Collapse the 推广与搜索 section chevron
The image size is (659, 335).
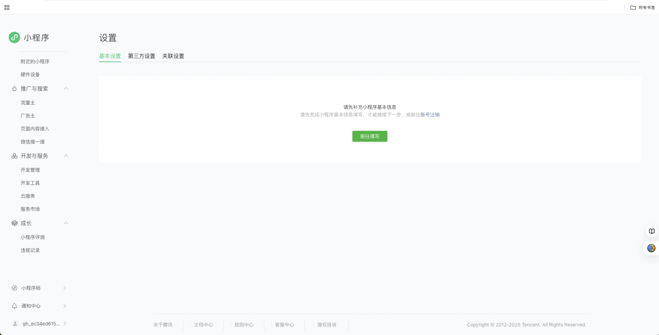(66, 89)
